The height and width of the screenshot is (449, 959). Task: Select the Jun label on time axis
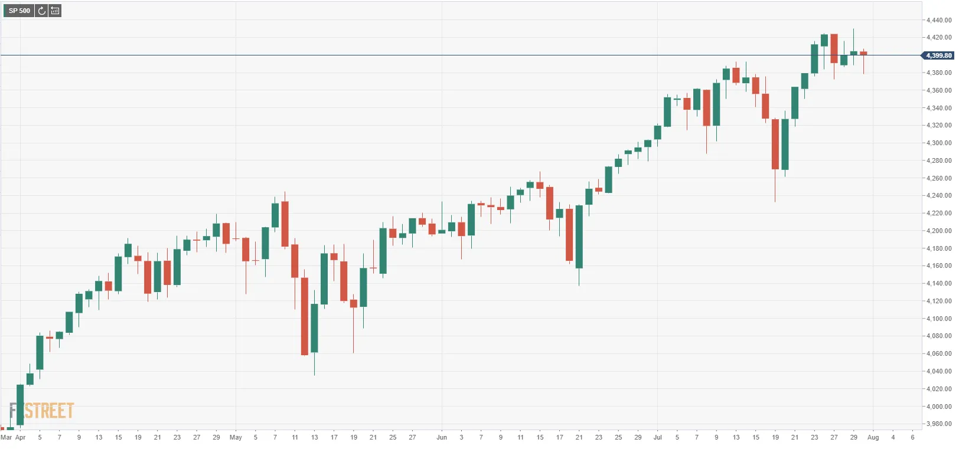click(x=442, y=437)
